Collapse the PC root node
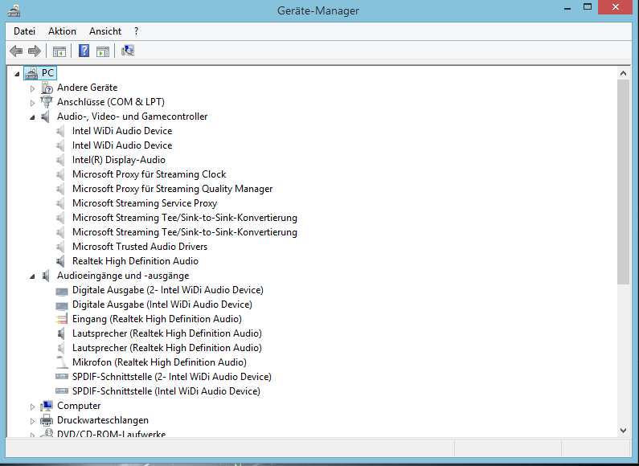 point(17,74)
